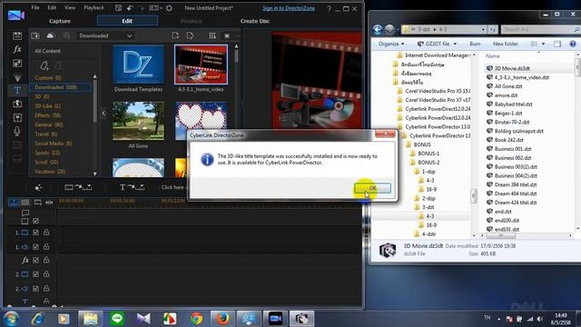Click the Burn button in Explorer
Image resolution: width=581 pixels, height=327 pixels.
475,44
